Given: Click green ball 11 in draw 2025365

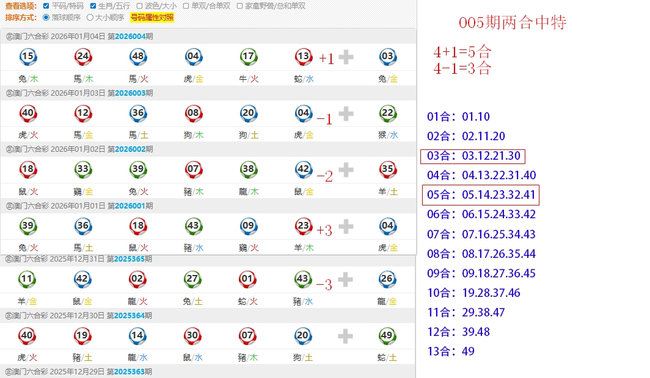Looking at the screenshot, I should point(26,280).
